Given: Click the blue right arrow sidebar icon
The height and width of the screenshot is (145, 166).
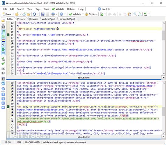Looking at the screenshot, I should (3, 108).
